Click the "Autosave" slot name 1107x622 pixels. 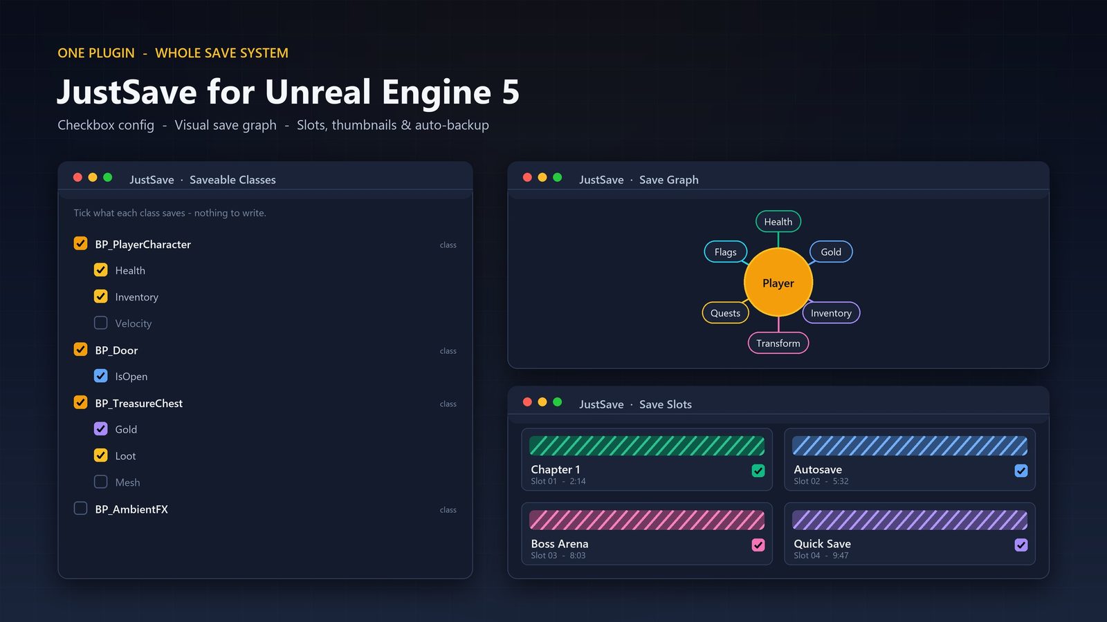pyautogui.click(x=818, y=469)
